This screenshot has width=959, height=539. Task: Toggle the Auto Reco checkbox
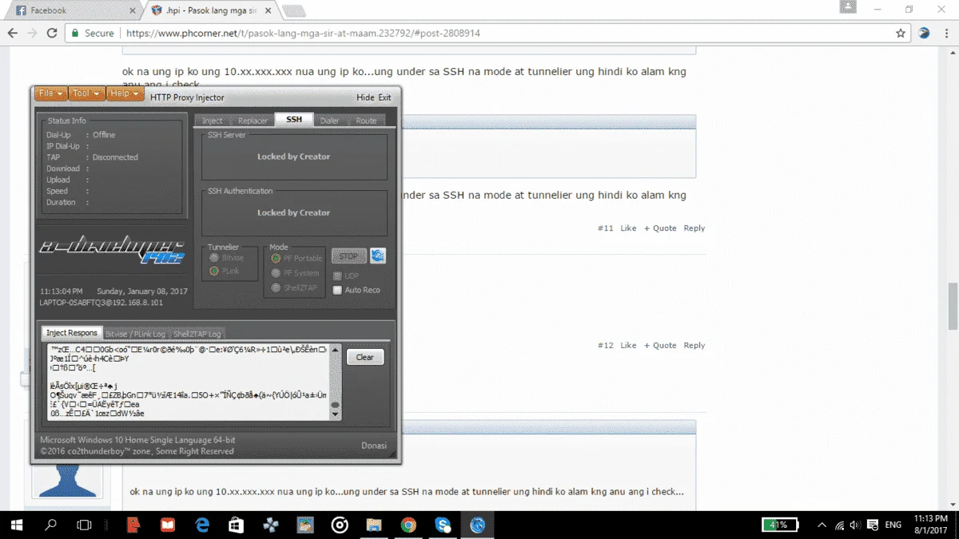(x=337, y=290)
